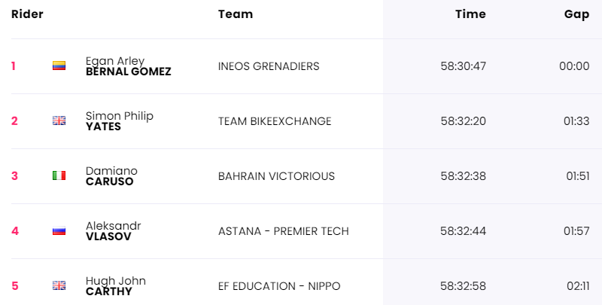Open Aleksandr Vlasov's rider page
The image size is (605, 305).
coord(113,231)
